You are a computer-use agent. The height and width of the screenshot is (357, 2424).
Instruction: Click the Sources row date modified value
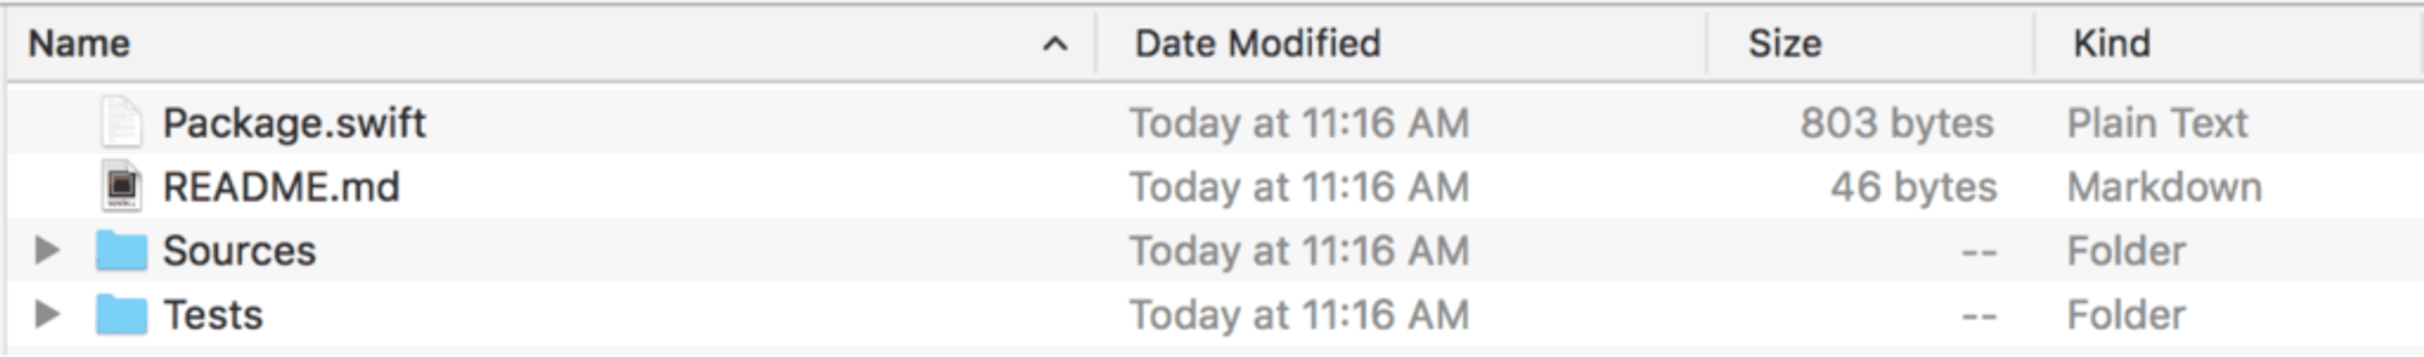1298,251
